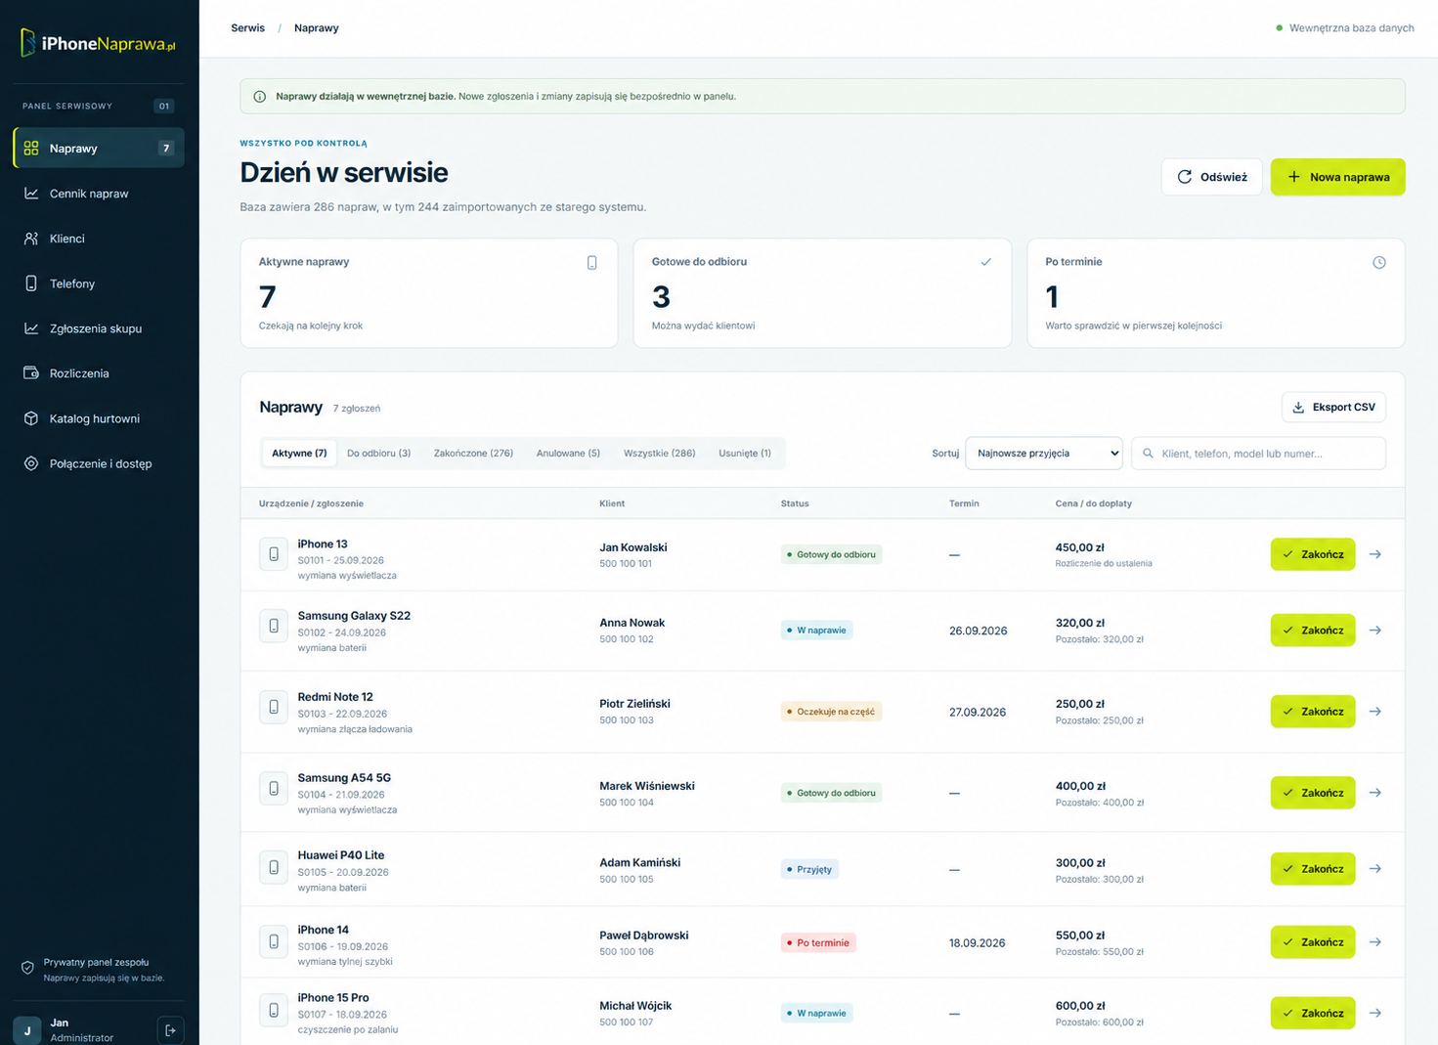This screenshot has width=1438, height=1045.
Task: Open Zgłoszenia skupu in the sidebar
Action: pos(99,328)
